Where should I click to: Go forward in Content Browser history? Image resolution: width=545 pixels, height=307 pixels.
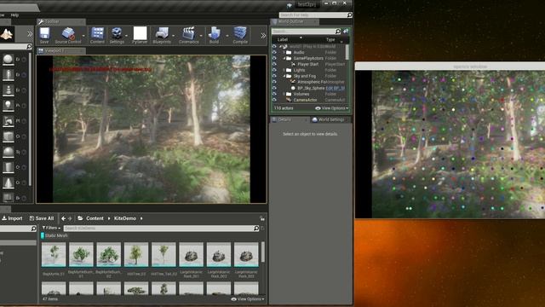click(70, 218)
